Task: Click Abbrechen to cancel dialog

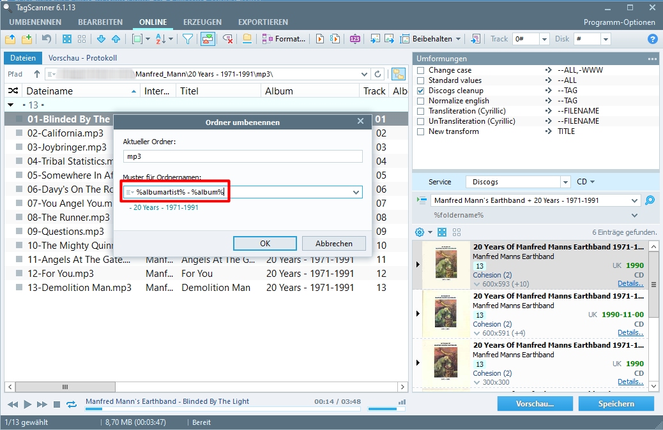Action: tap(333, 243)
